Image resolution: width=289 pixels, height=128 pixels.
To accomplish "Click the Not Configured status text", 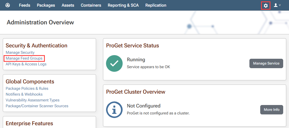I will [x=144, y=106].
